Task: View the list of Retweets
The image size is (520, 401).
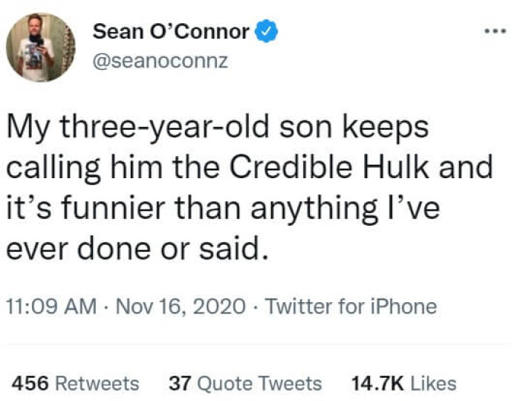Action: point(97,383)
